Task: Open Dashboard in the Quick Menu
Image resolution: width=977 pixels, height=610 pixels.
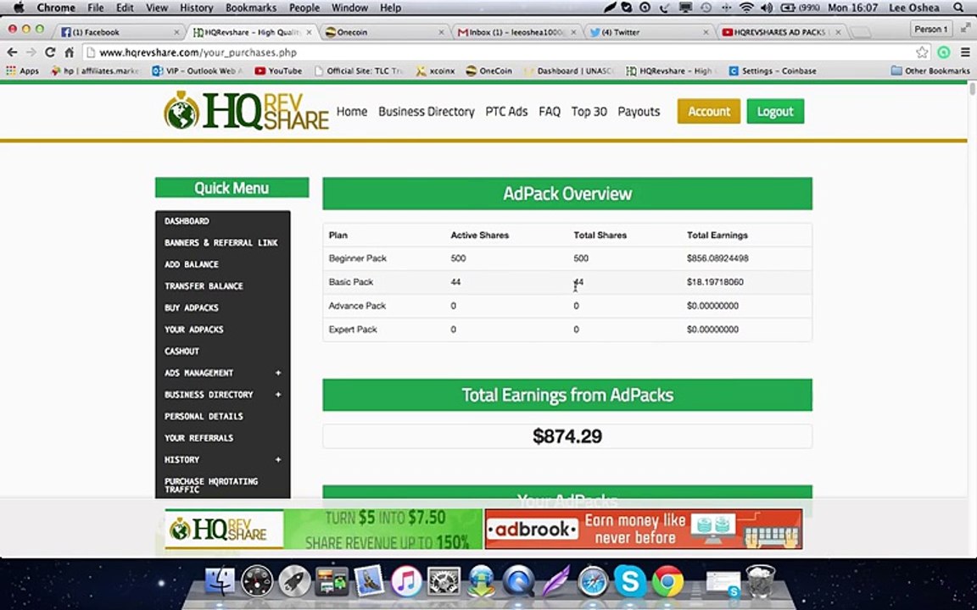Action: (x=187, y=221)
